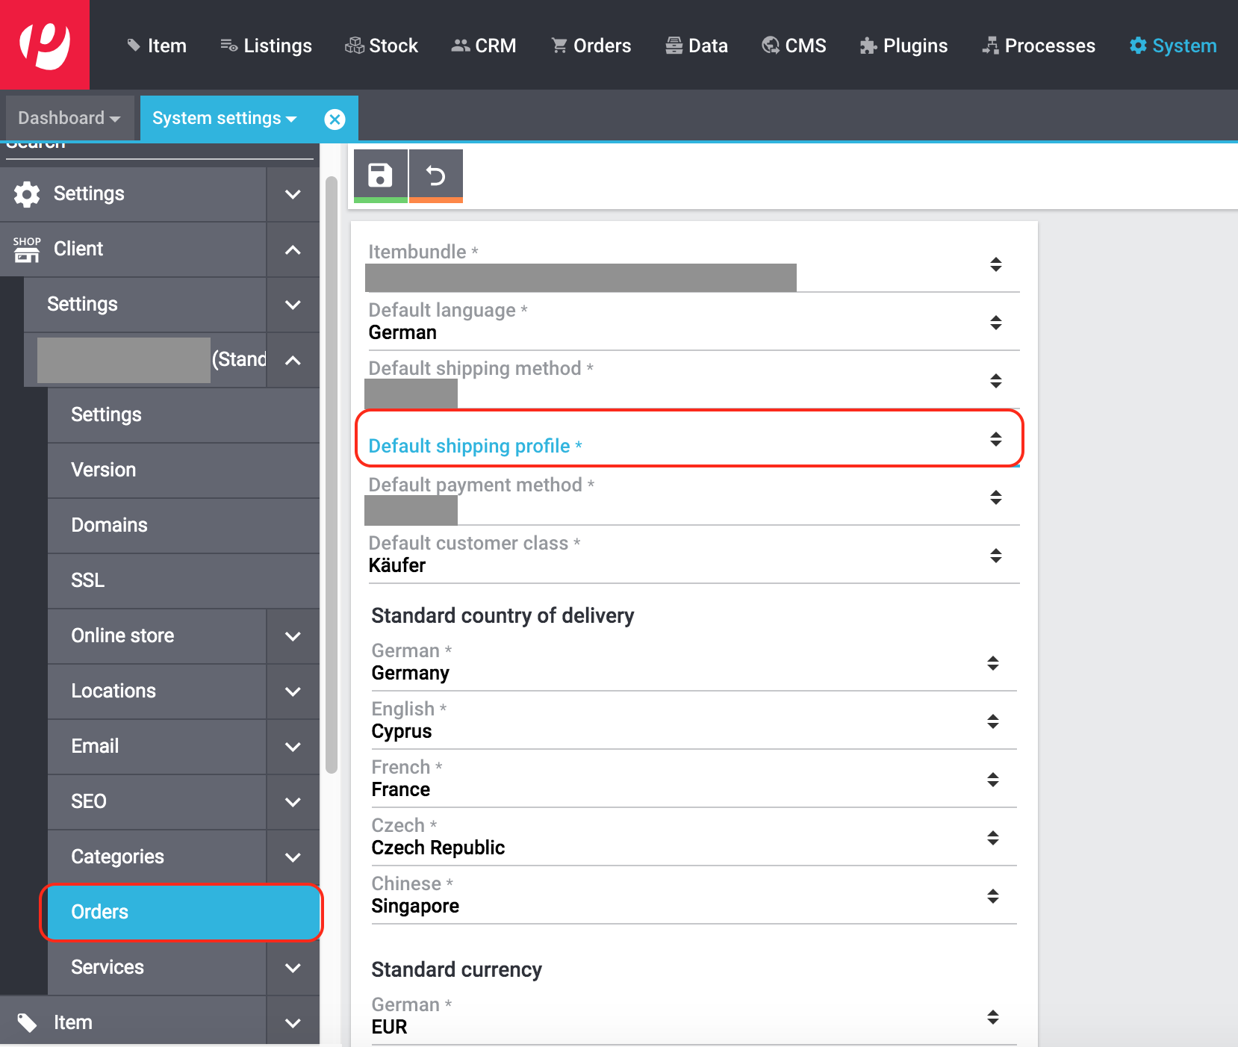Expand the Services chevron
This screenshot has height=1047, width=1238.
(293, 968)
